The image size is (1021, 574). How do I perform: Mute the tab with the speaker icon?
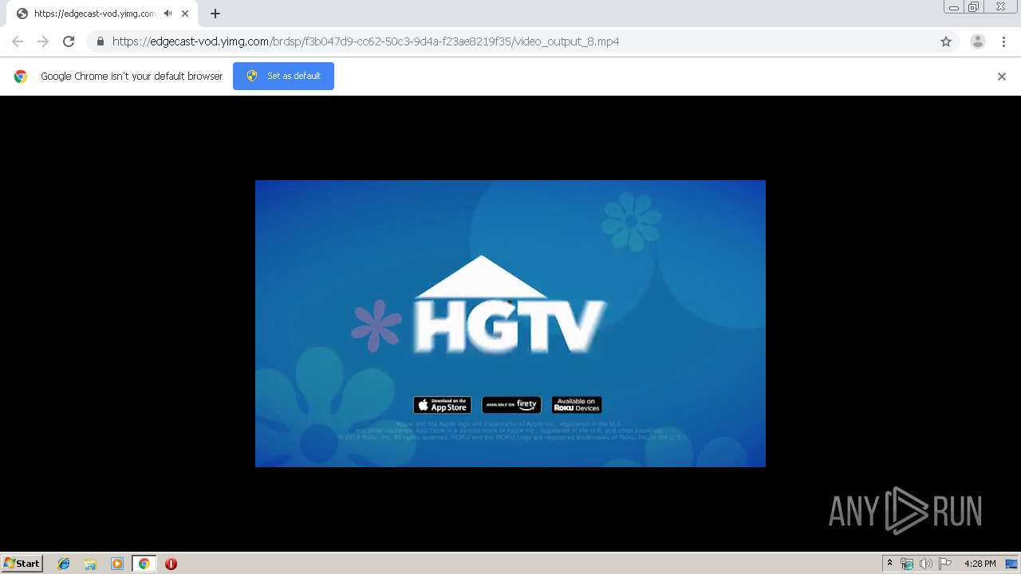168,14
